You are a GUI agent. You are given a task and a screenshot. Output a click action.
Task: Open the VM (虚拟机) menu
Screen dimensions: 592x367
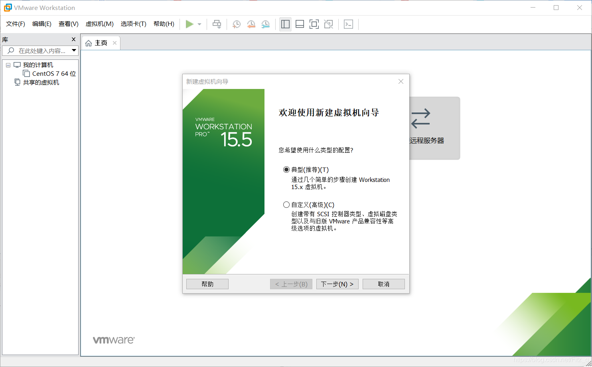(100, 24)
